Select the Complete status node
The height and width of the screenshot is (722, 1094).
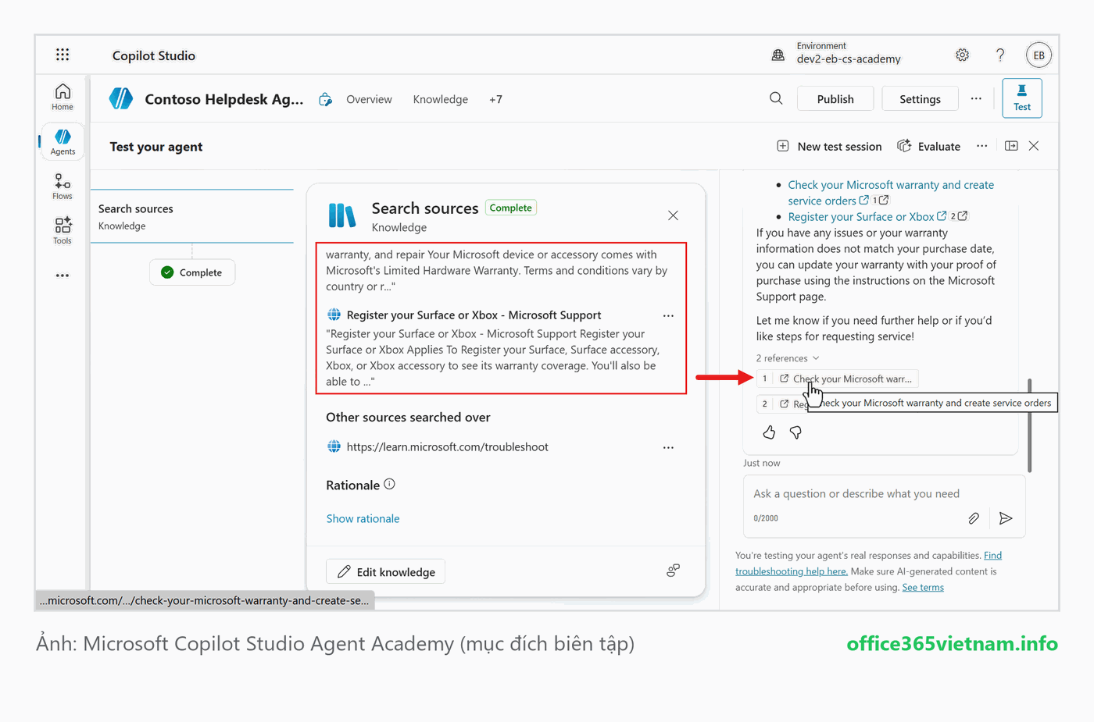coord(192,272)
